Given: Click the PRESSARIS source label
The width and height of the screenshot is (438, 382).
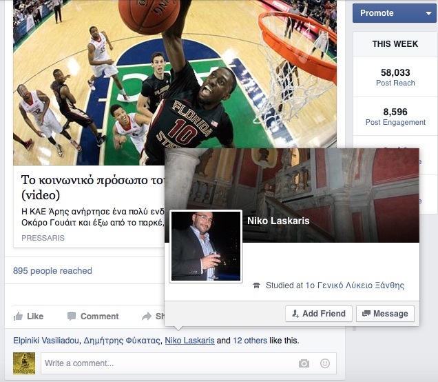Looking at the screenshot, I should (x=43, y=238).
